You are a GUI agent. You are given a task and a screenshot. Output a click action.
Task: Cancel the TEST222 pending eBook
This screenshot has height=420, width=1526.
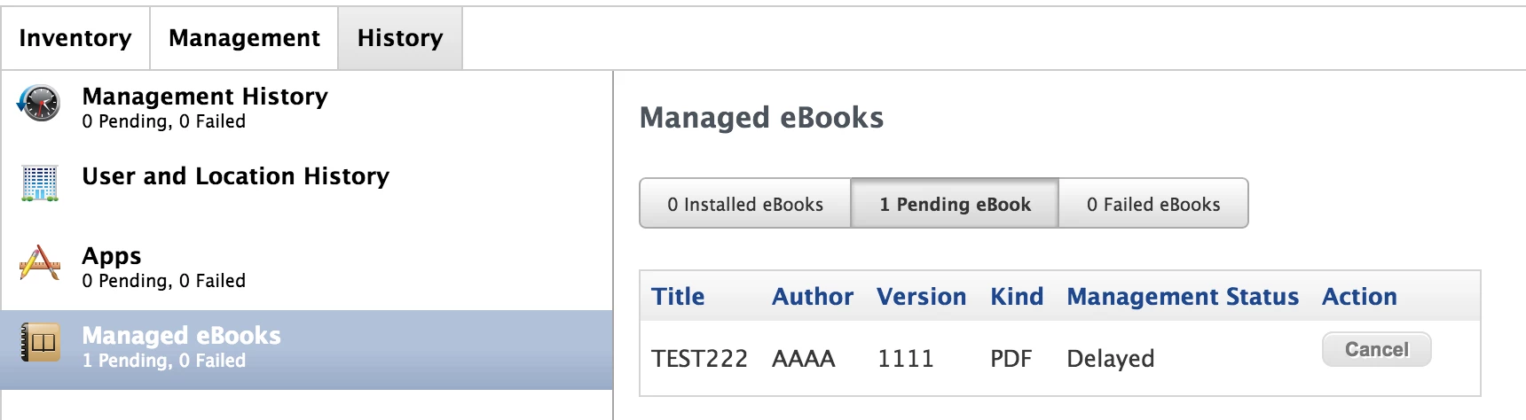tap(1376, 349)
